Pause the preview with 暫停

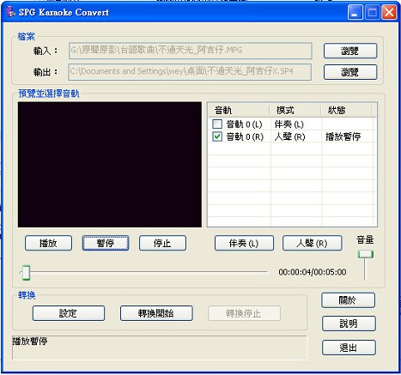(106, 243)
